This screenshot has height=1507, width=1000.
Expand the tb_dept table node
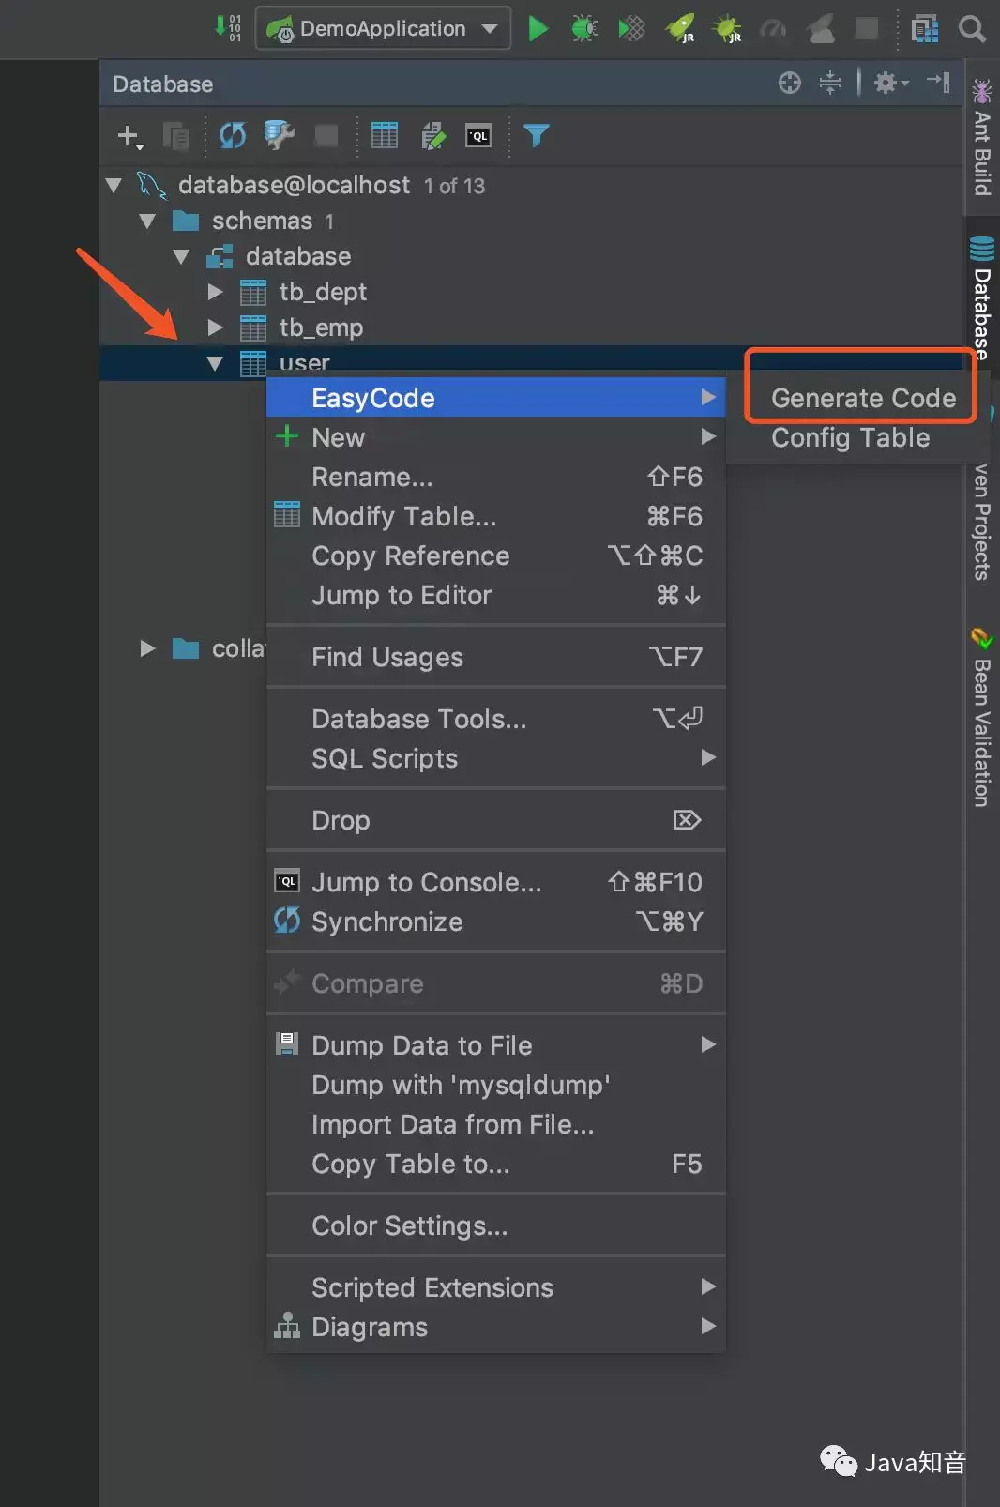215,292
